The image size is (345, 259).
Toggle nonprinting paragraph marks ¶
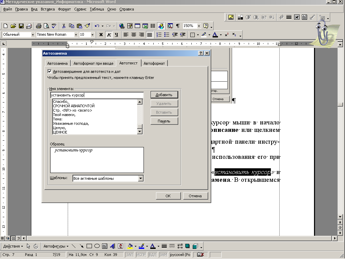tap(178, 26)
